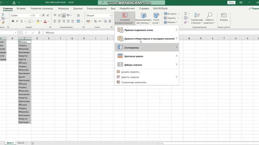This screenshot has height=145, width=259.
Task: Select column D header
Action: [x=37, y=38]
